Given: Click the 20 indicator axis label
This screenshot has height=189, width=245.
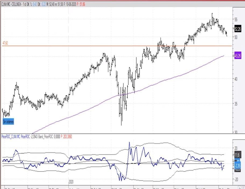Looking at the screenshot, I should [236, 148].
